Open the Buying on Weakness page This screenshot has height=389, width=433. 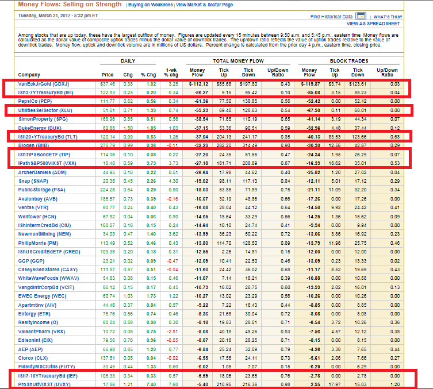(150, 5)
